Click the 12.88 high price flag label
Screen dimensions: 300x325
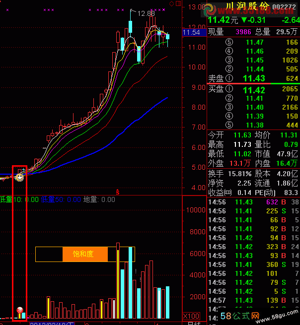[x=146, y=14]
